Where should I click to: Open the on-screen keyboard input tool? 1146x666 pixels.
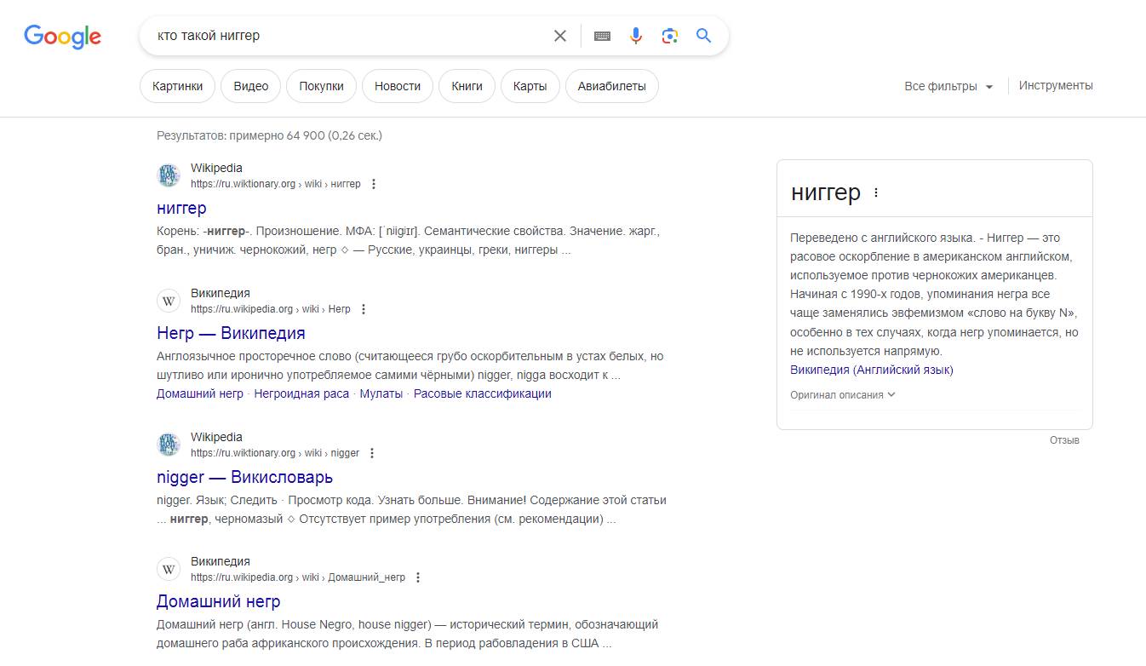point(602,36)
